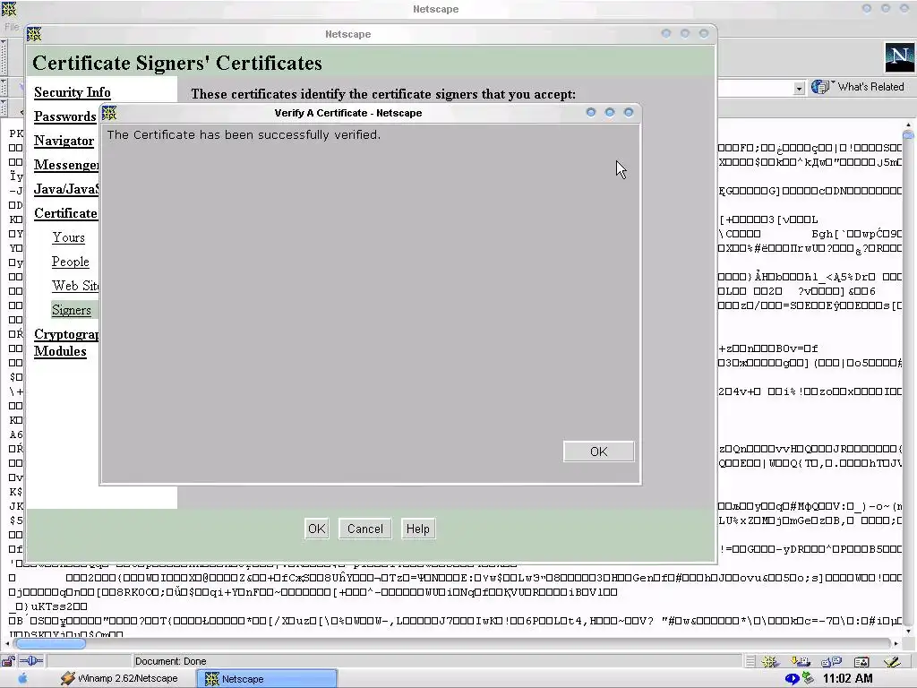This screenshot has width=917, height=688.
Task: Click the component bar grip handle
Action: coord(750,662)
